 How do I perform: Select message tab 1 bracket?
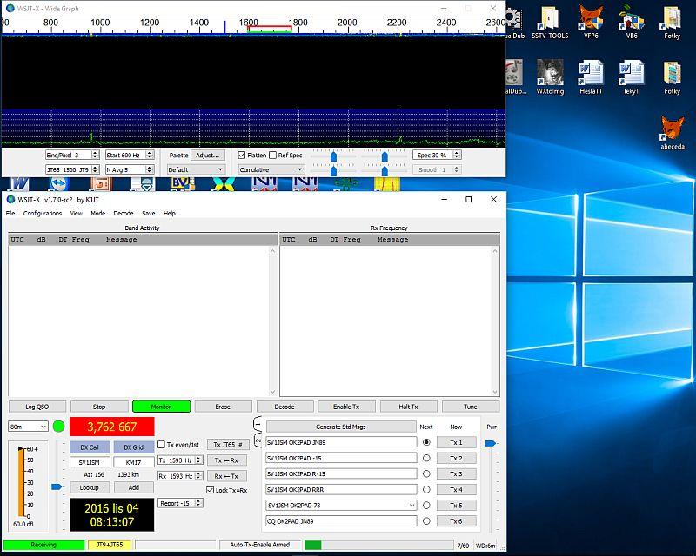(x=258, y=424)
